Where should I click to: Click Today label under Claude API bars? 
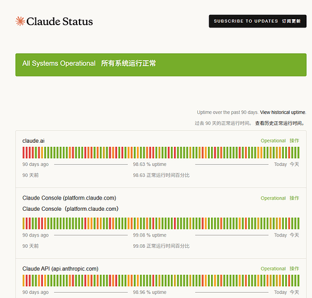coord(280,292)
